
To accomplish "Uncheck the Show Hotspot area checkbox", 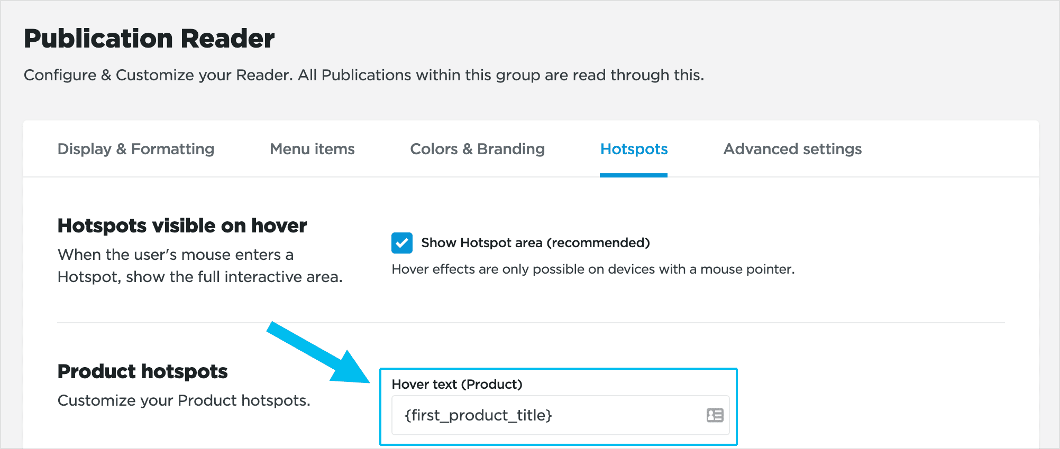I will (402, 243).
